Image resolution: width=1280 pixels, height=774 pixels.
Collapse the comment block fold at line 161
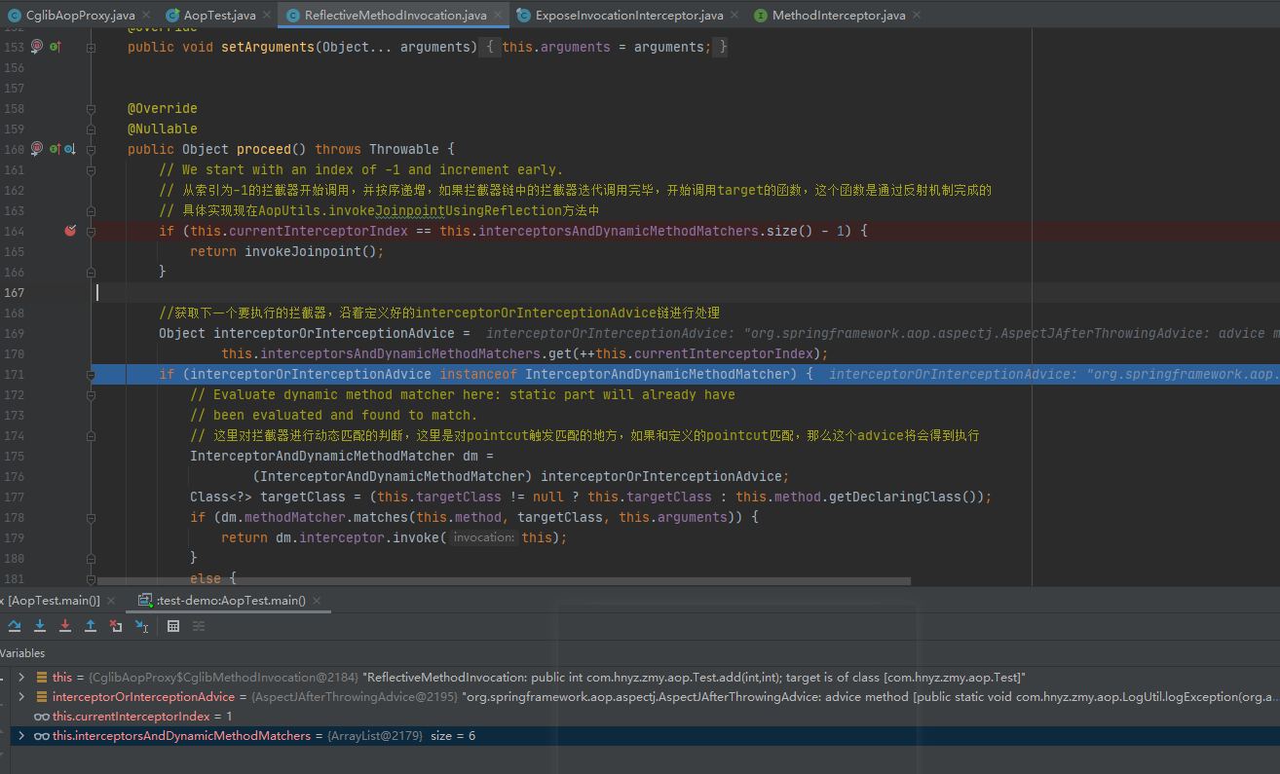coord(92,169)
